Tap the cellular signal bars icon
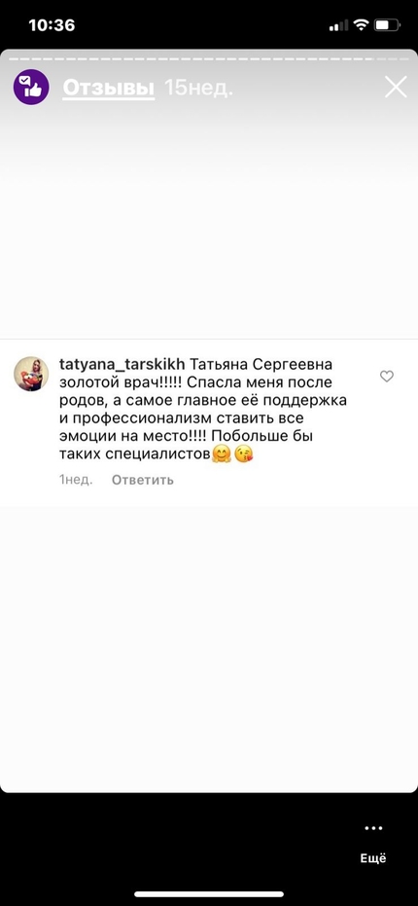The image size is (418, 906). (x=339, y=25)
